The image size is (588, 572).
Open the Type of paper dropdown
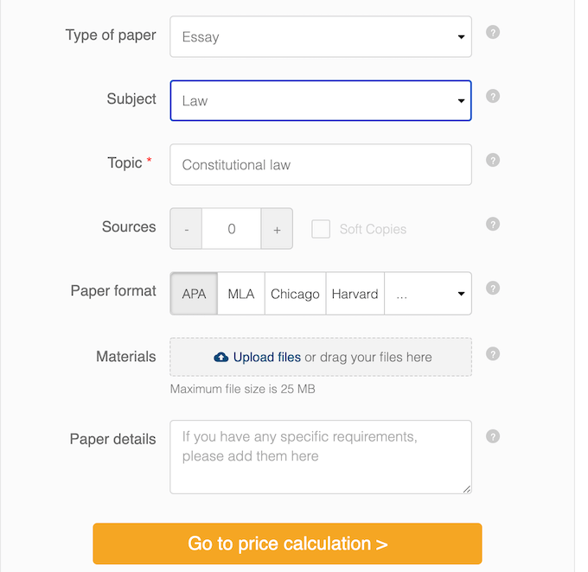coord(321,37)
